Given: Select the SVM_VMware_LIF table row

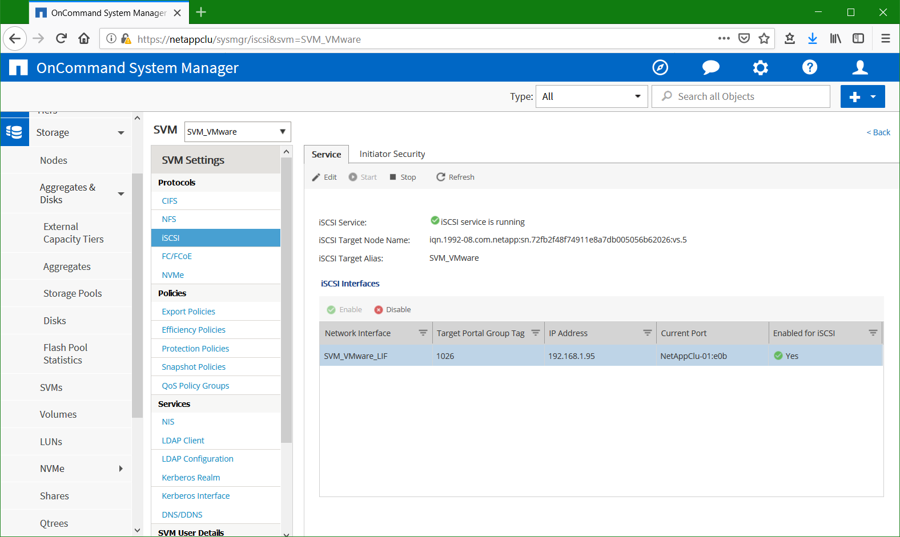Looking at the screenshot, I should click(601, 356).
